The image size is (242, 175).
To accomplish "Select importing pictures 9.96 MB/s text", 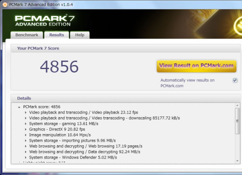I will 72,140.
